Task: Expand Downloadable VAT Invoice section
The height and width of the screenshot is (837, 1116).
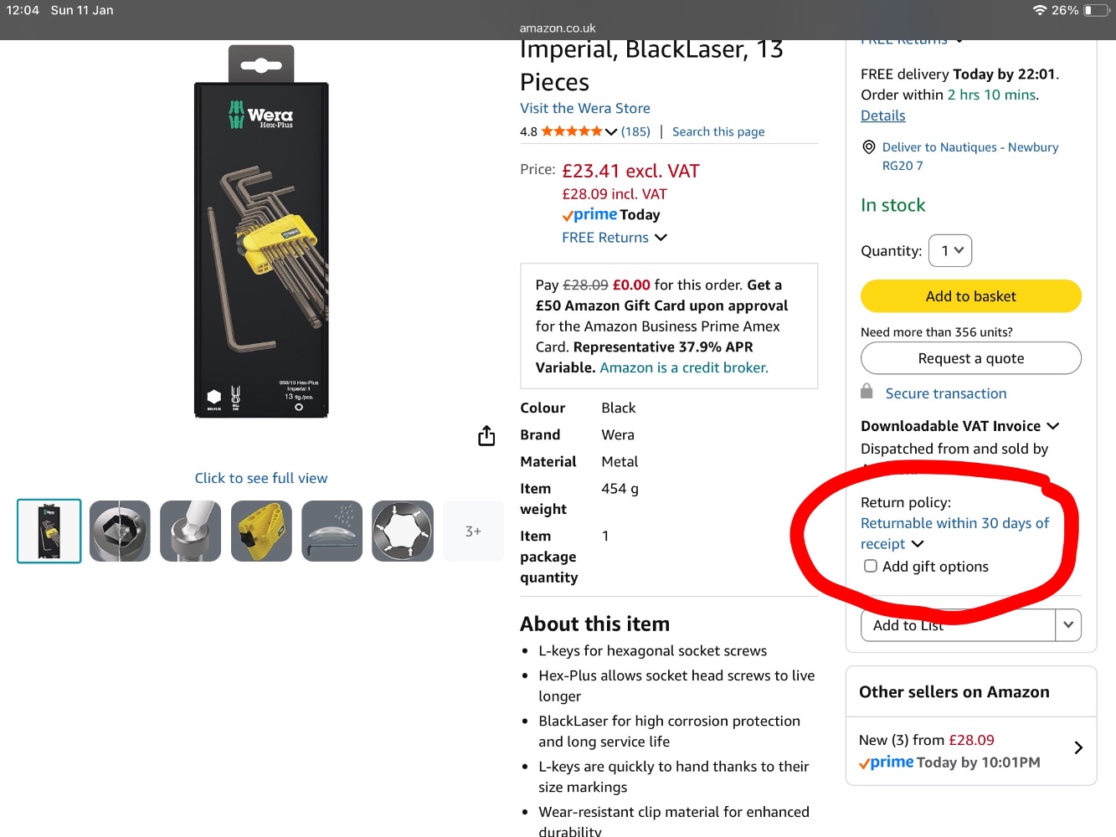Action: coord(1052,426)
